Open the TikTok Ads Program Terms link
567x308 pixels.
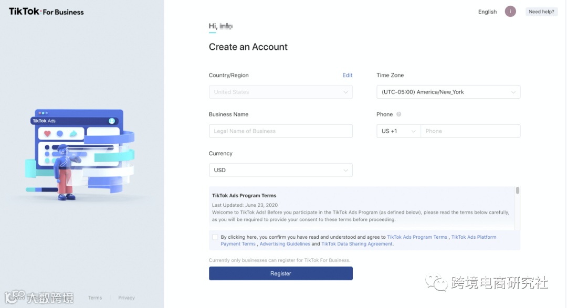(x=417, y=237)
